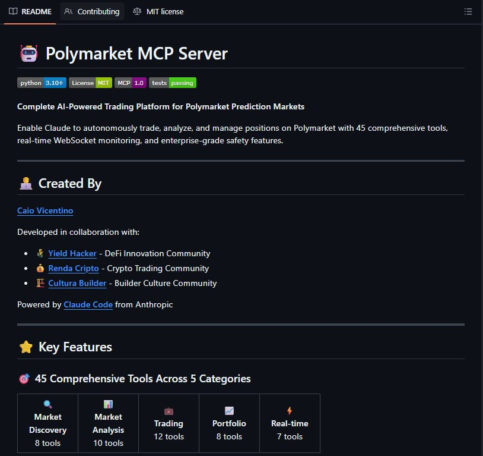The image size is (483, 456).
Task: Click the money bag emoji beside Renda Cripto
Action: click(40, 268)
